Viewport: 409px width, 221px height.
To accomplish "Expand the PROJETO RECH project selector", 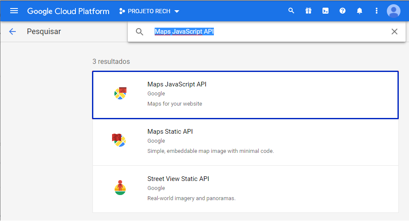I will [150, 11].
